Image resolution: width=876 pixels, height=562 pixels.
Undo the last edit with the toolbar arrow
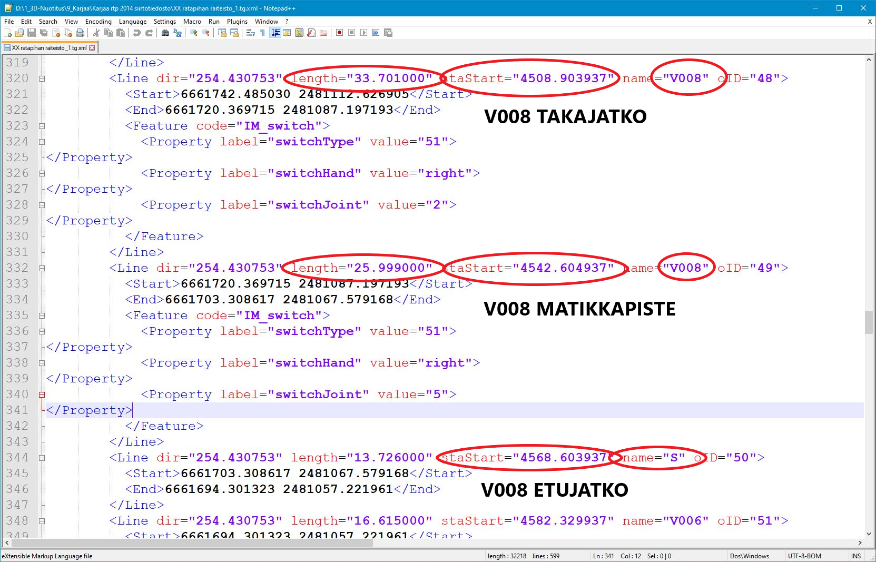(137, 33)
